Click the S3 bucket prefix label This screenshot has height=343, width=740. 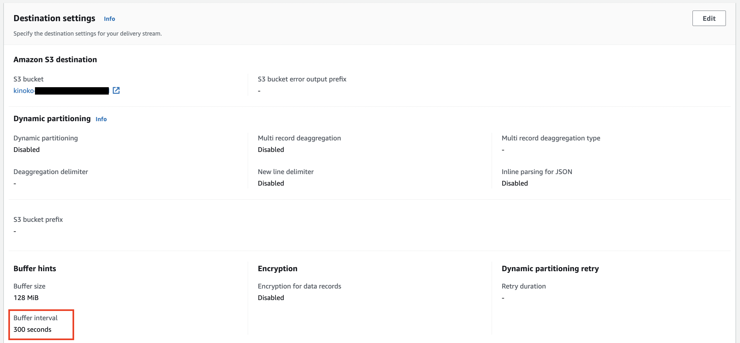pyautogui.click(x=38, y=220)
